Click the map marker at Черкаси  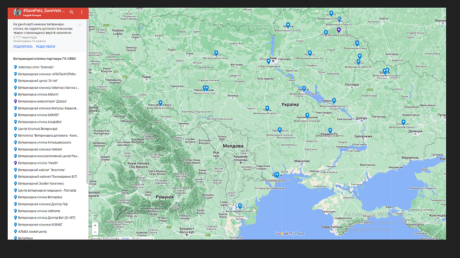pos(304,88)
